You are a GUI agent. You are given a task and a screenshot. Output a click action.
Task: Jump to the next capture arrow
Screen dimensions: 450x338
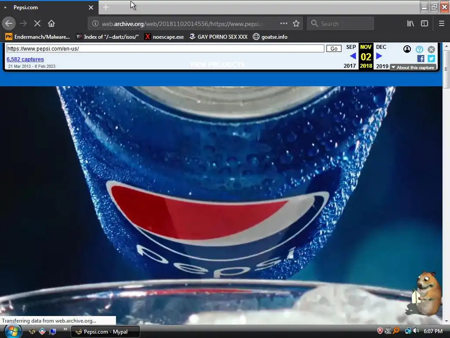coord(379,56)
